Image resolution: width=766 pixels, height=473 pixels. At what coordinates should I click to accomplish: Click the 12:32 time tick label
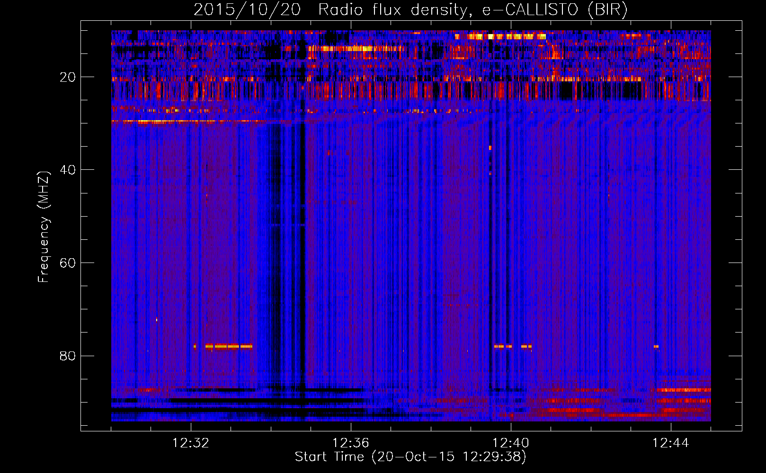(191, 443)
